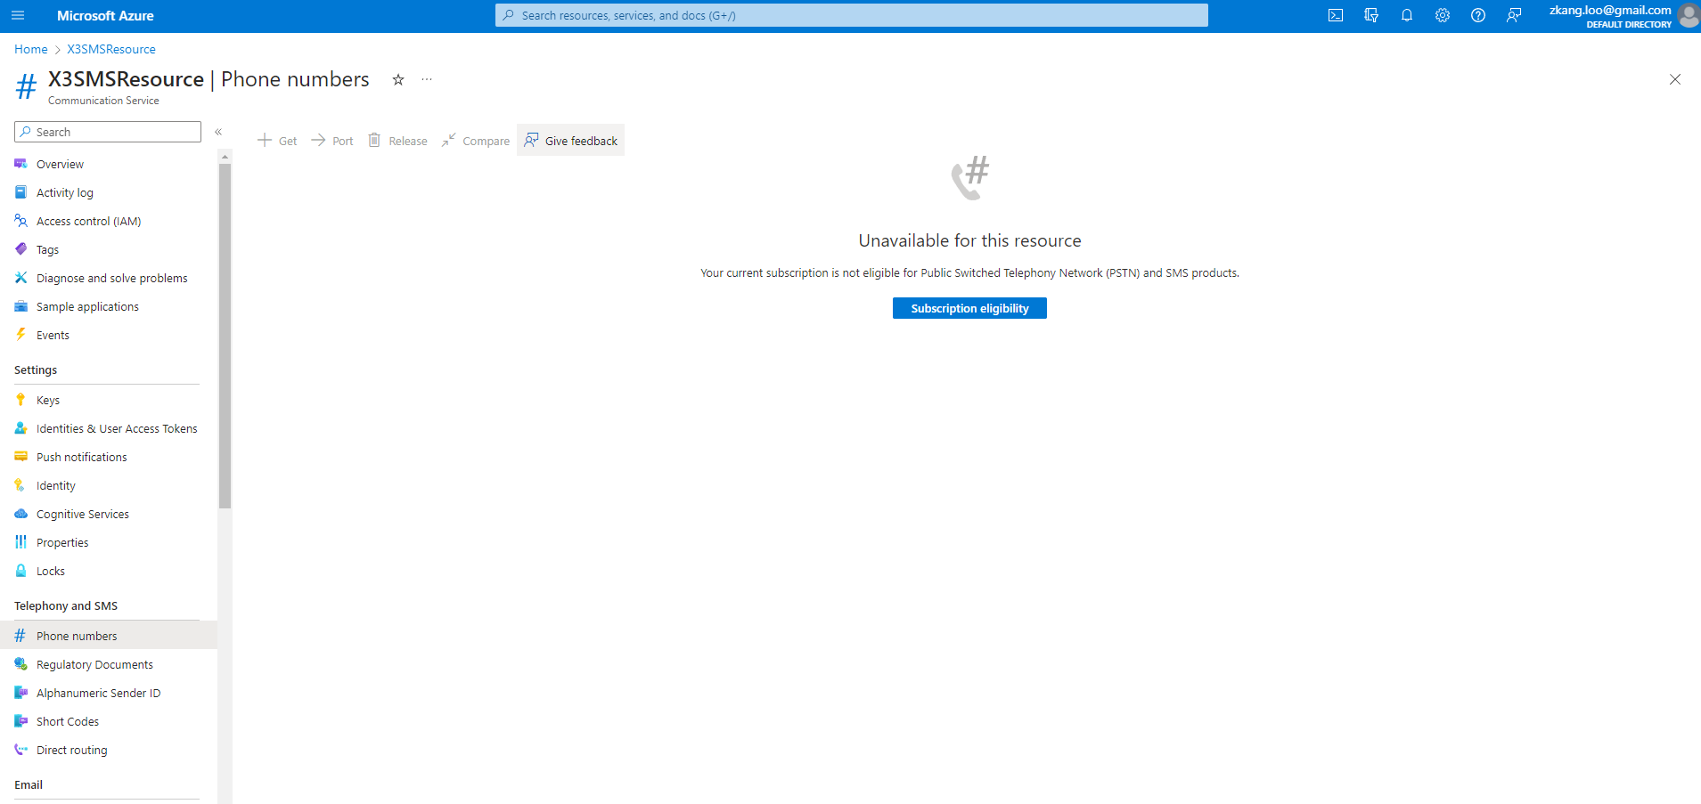Screen dimensions: 1701x804
Task: Click the Microsoft Azure logo text
Action: click(105, 15)
